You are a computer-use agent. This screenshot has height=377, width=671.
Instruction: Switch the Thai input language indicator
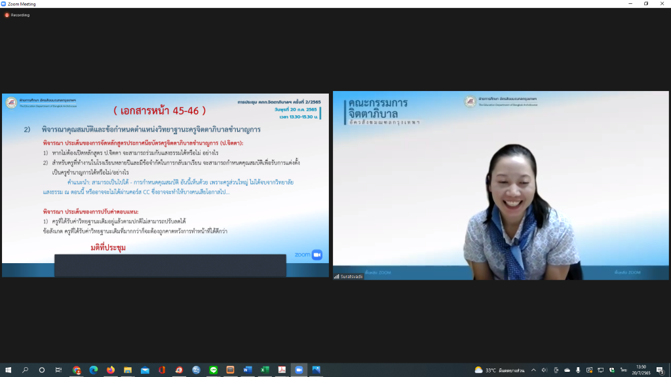(624, 370)
